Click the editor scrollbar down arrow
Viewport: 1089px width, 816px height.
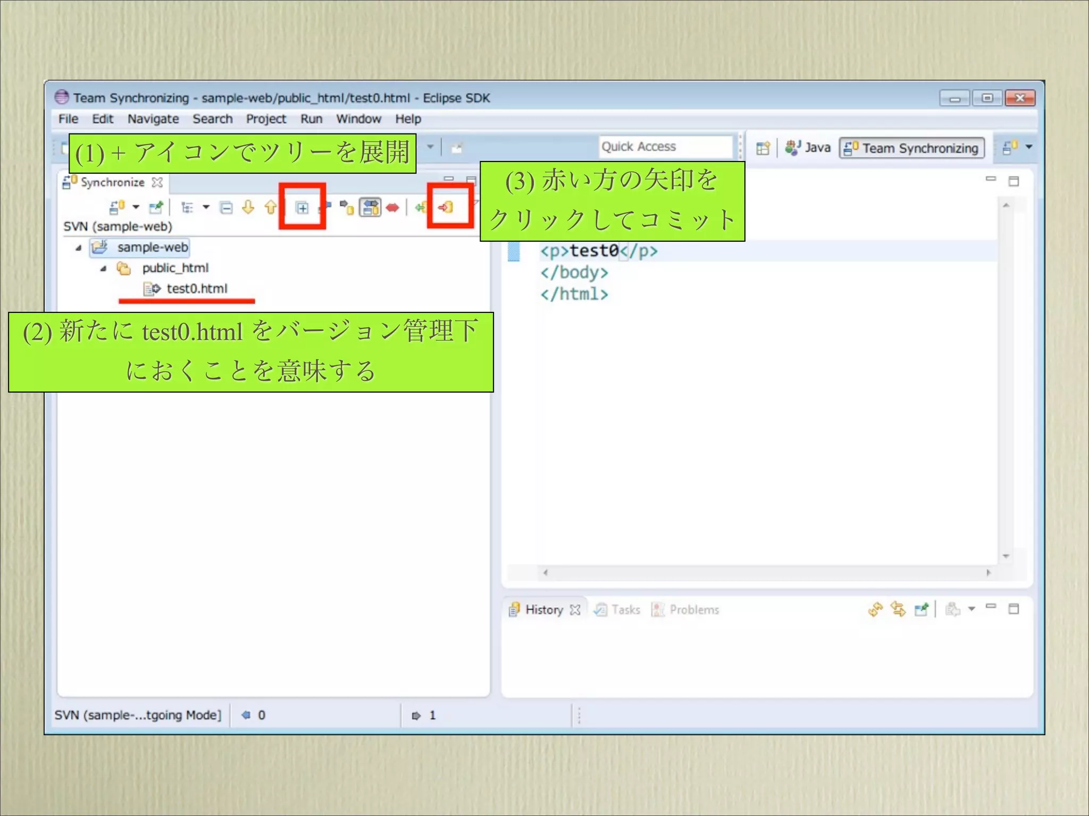pos(1006,556)
